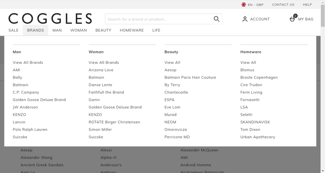View All Brands under Man
This screenshot has width=325, height=173.
tap(28, 62)
